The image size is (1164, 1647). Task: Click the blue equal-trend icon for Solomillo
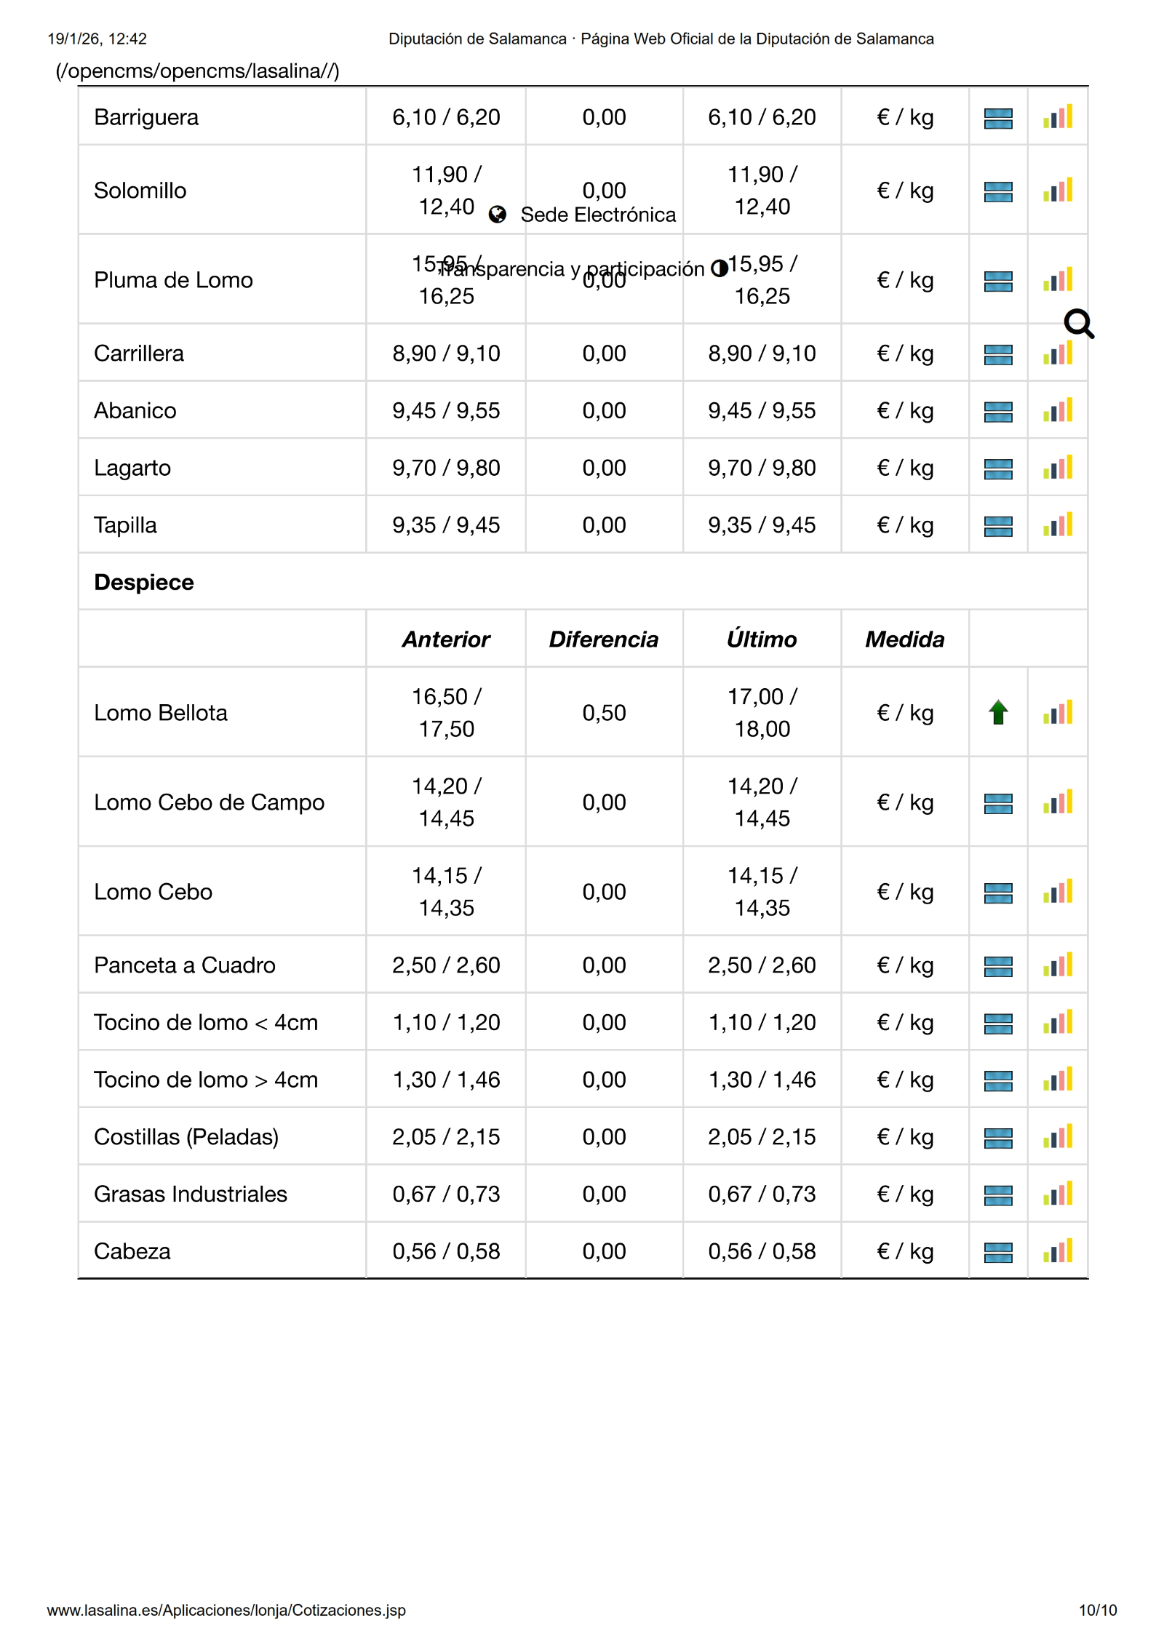click(998, 191)
